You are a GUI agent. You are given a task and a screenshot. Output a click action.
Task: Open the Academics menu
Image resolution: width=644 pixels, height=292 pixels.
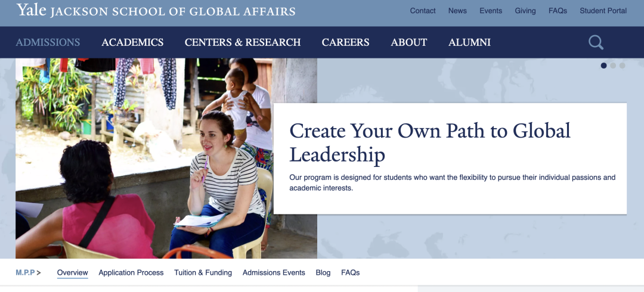click(132, 42)
